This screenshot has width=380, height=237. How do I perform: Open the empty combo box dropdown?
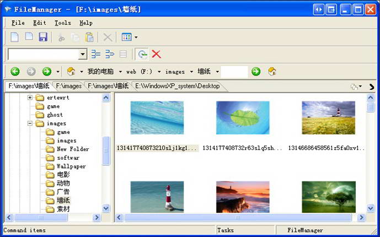(83, 54)
